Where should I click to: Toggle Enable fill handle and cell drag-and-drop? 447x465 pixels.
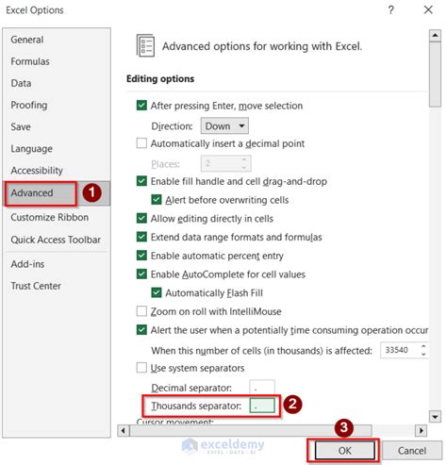pos(141,181)
